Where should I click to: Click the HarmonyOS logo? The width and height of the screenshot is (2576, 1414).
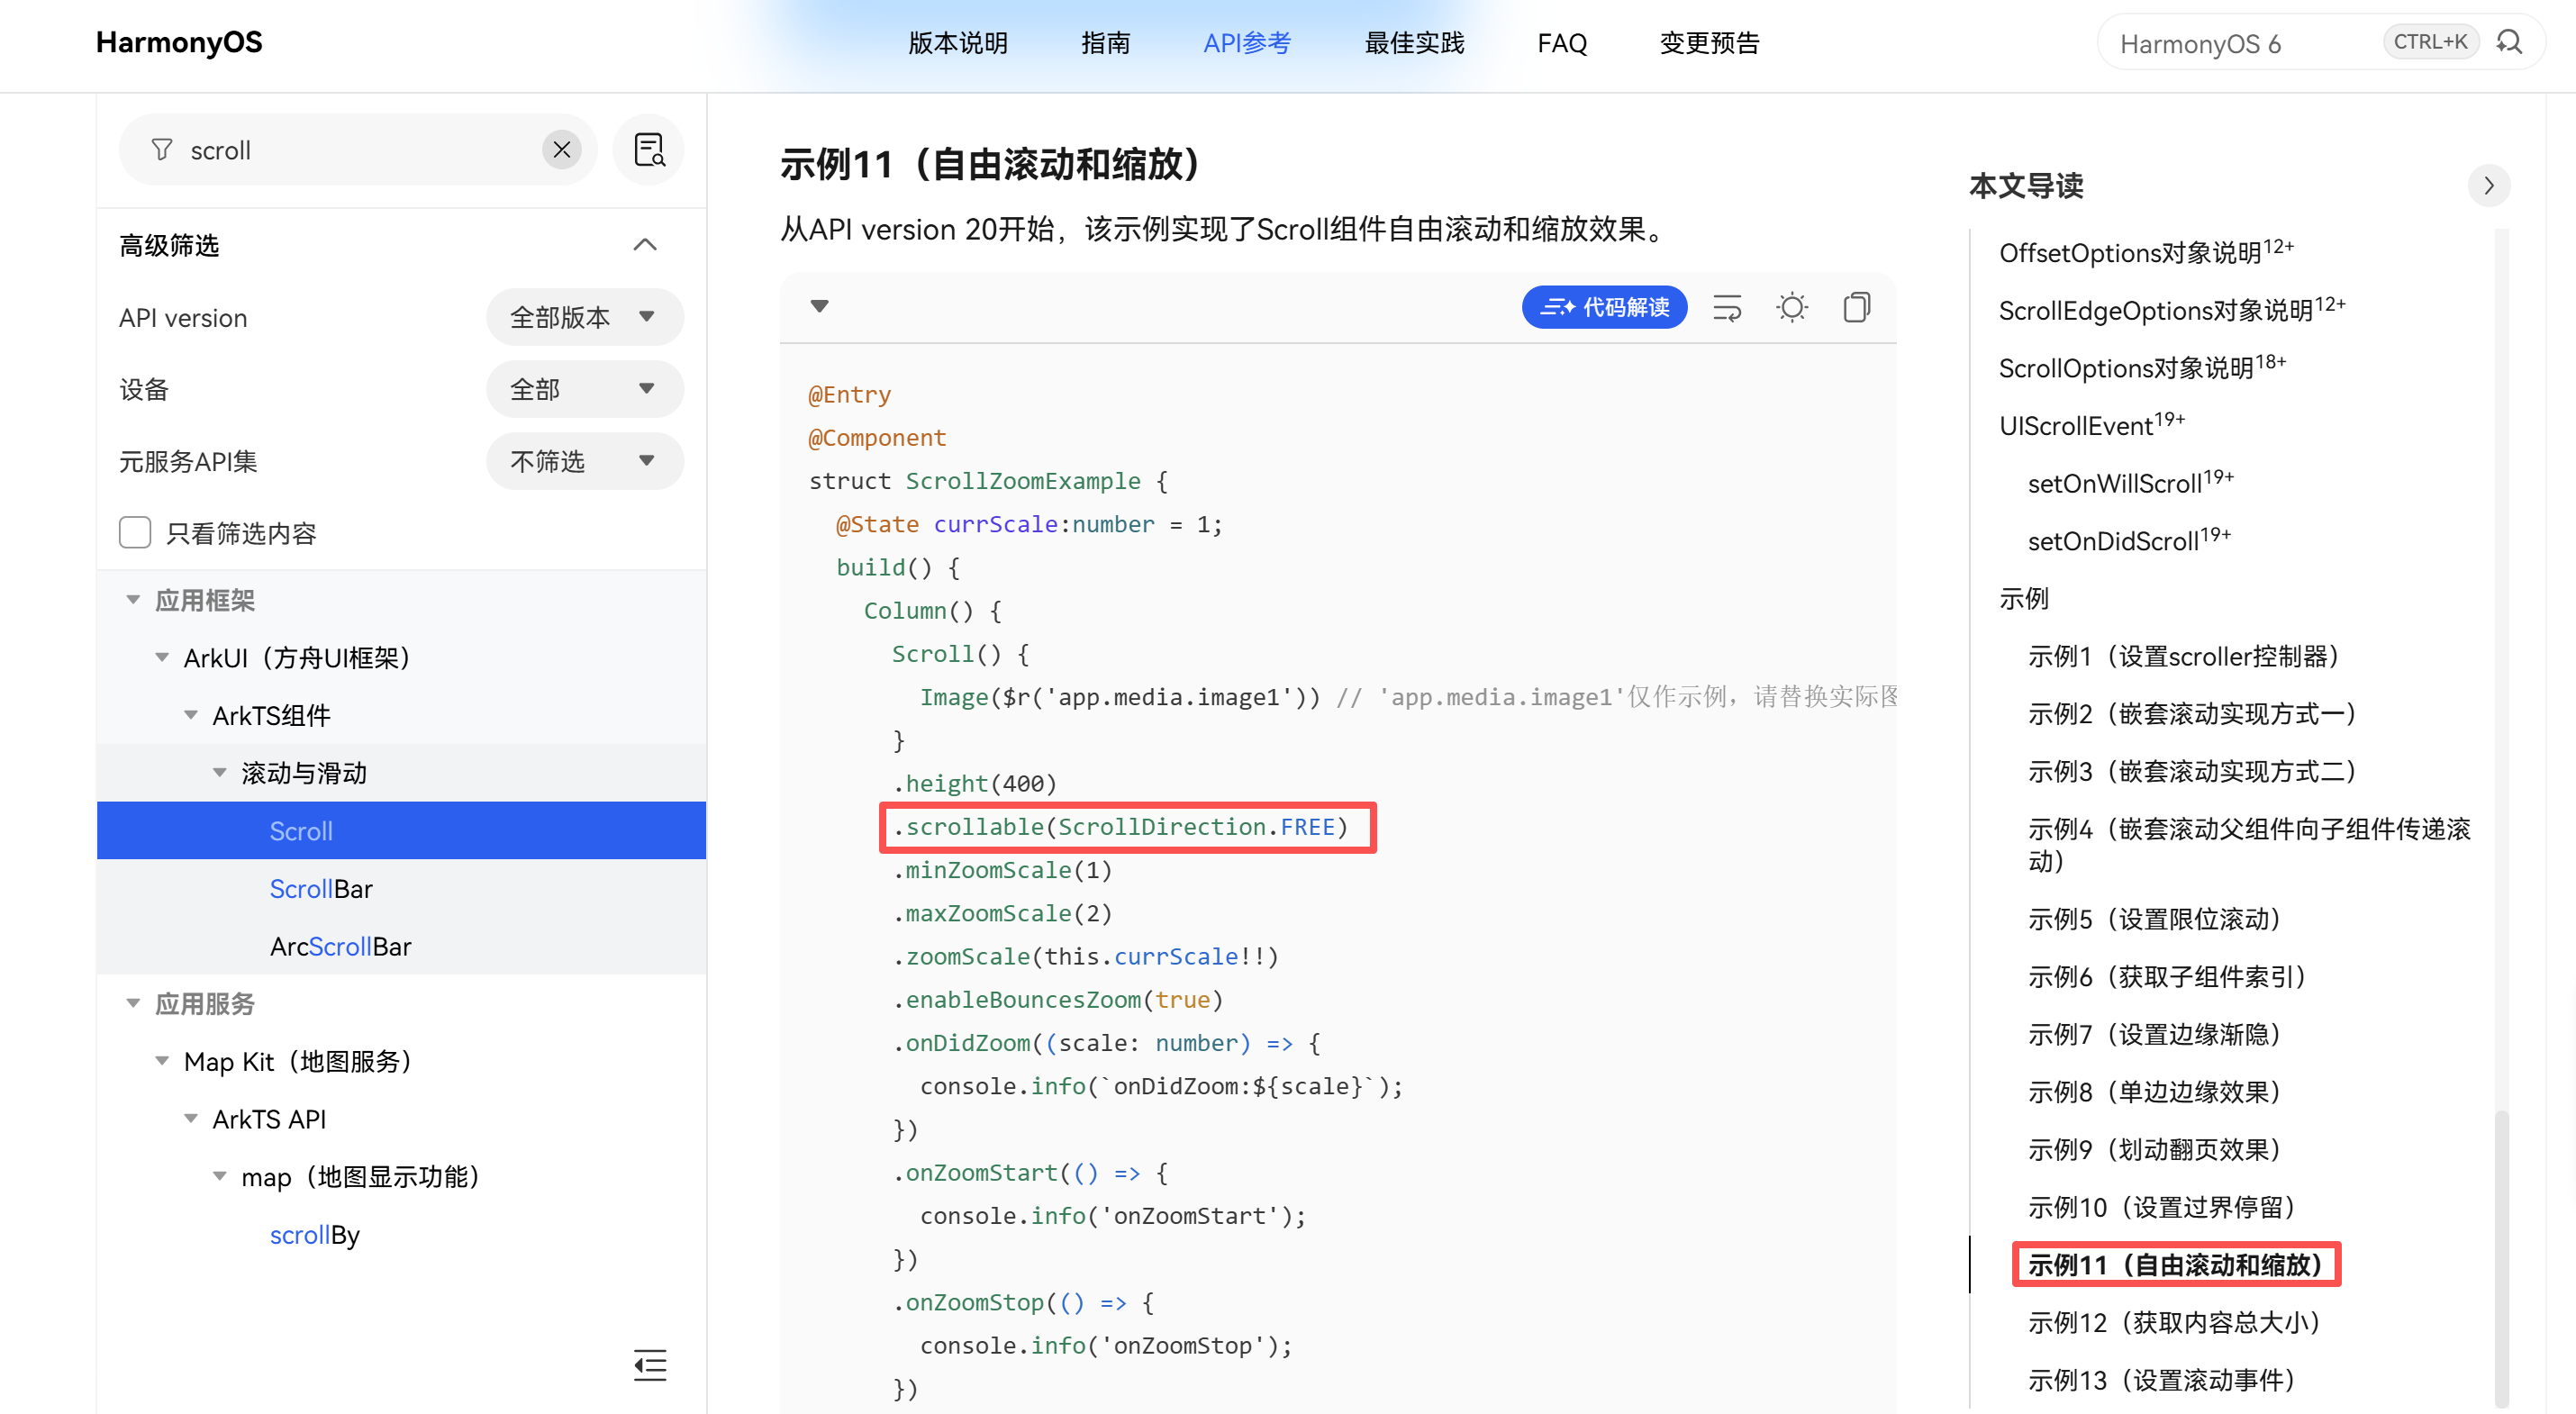pyautogui.click(x=179, y=42)
